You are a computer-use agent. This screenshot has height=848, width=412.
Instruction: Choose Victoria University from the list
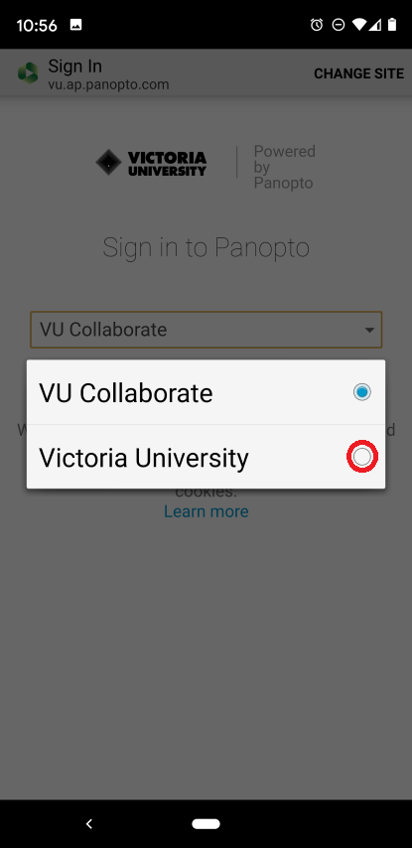(206, 457)
